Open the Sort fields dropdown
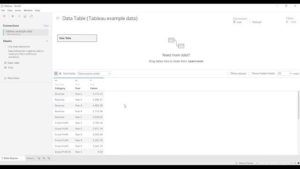The width and height of the screenshot is (300, 169). click(x=94, y=74)
